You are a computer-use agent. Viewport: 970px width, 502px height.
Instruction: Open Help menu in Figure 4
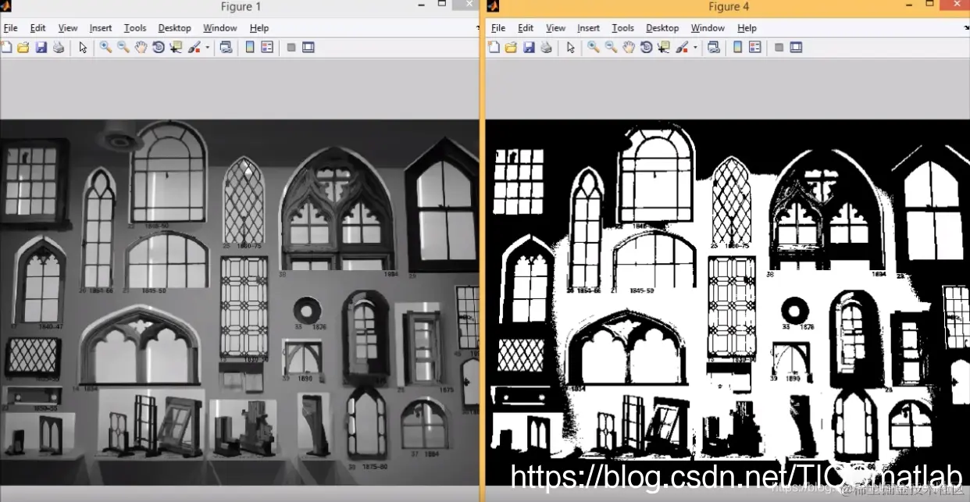pyautogui.click(x=747, y=28)
